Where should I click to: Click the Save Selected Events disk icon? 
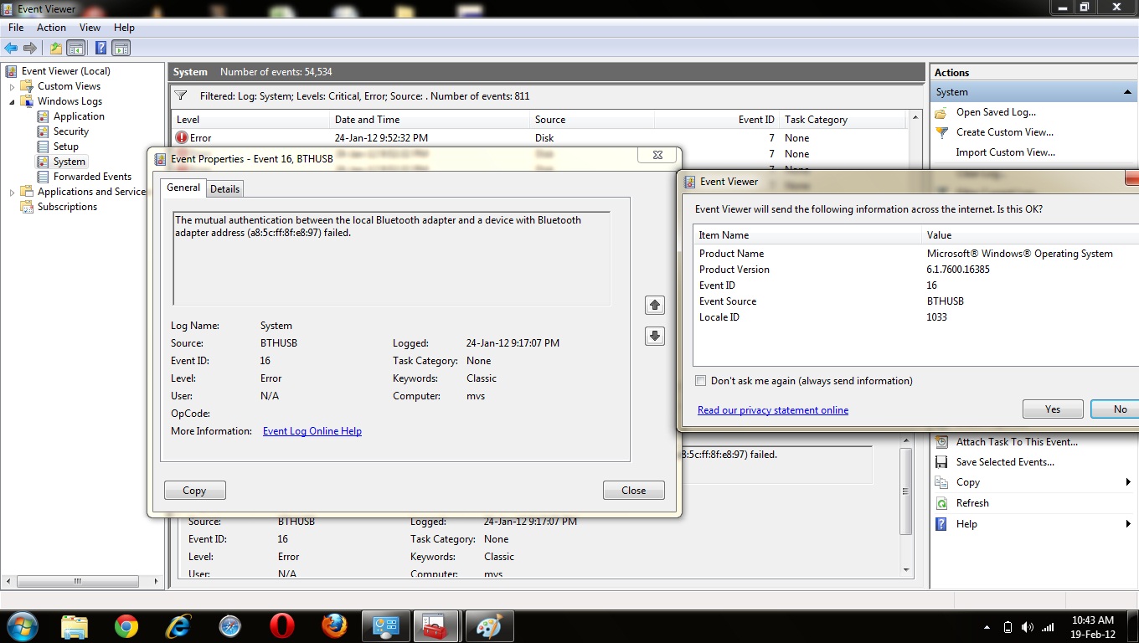click(x=941, y=462)
